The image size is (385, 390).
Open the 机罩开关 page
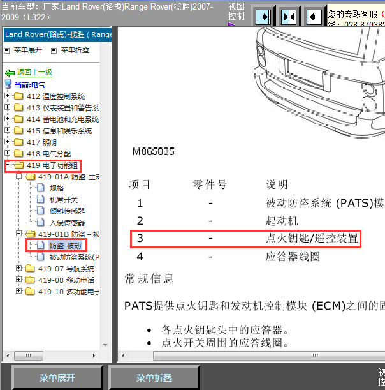(x=64, y=200)
